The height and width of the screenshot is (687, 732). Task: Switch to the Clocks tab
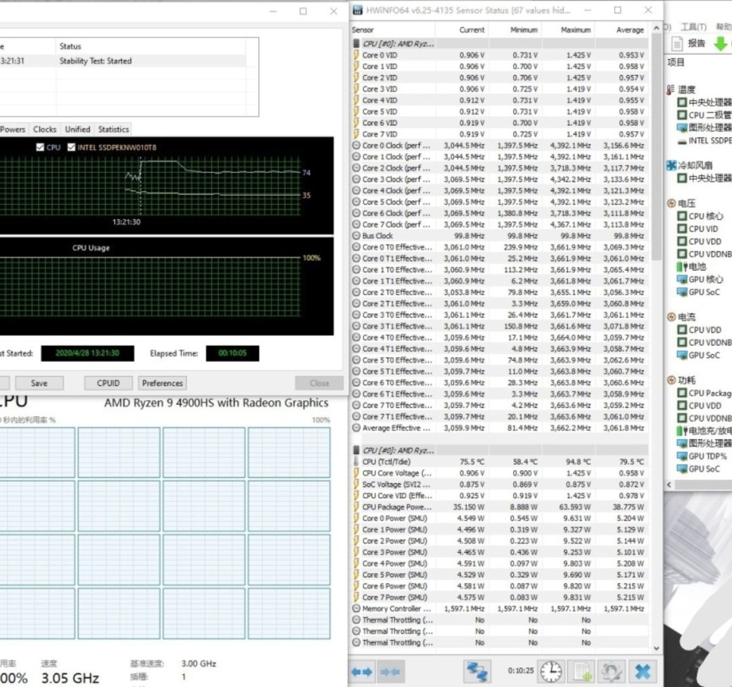click(x=45, y=129)
